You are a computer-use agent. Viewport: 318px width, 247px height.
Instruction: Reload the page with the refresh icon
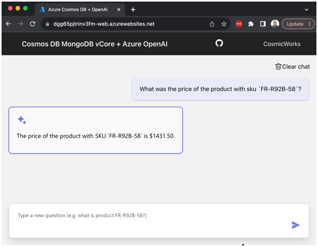[x=32, y=24]
